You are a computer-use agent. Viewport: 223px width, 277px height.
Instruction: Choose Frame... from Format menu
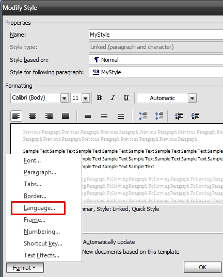coord(44,220)
